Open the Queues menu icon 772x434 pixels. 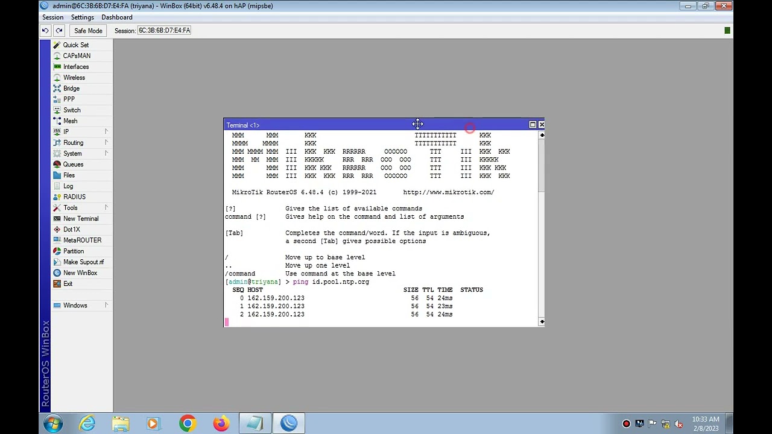57,165
